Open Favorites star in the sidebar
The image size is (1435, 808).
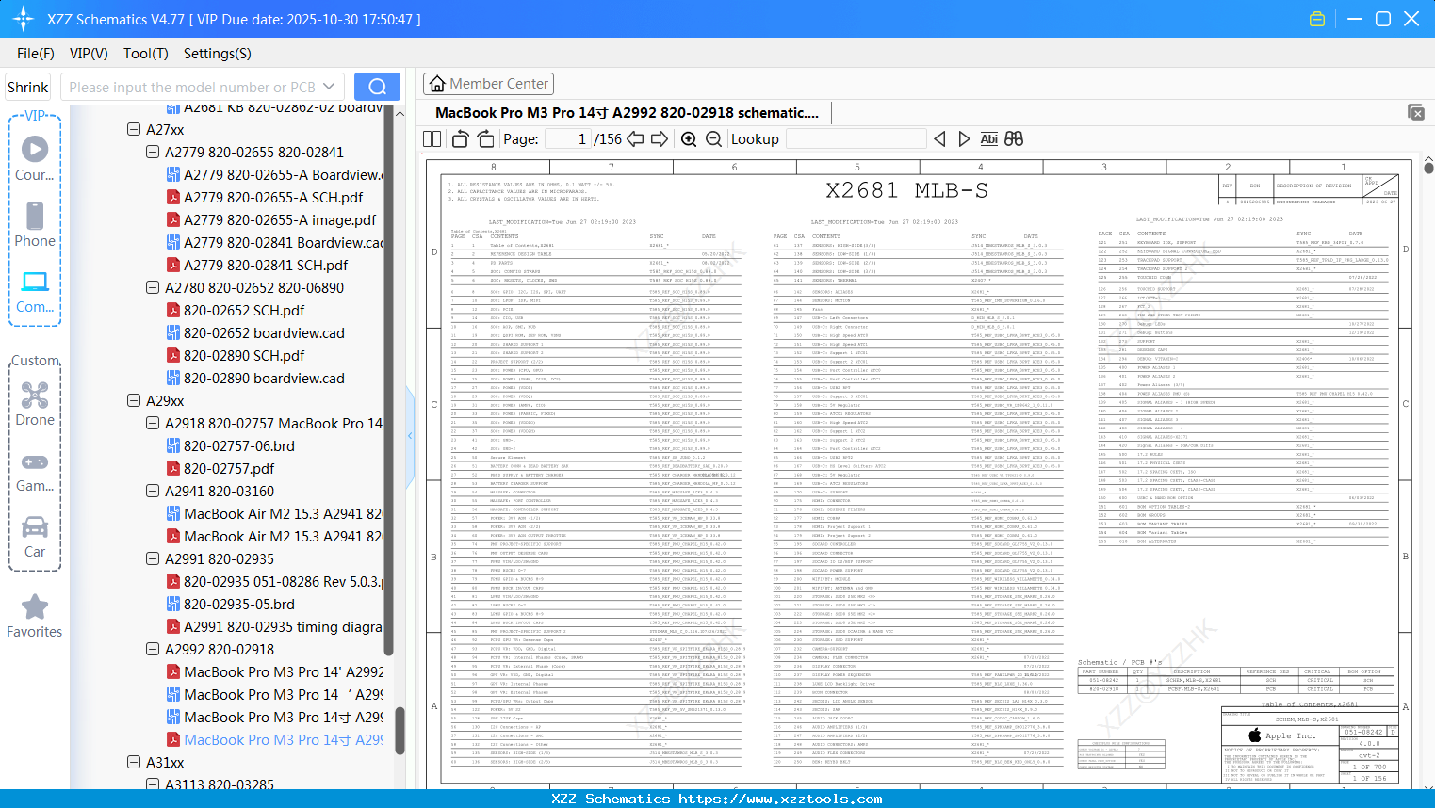pyautogui.click(x=35, y=616)
